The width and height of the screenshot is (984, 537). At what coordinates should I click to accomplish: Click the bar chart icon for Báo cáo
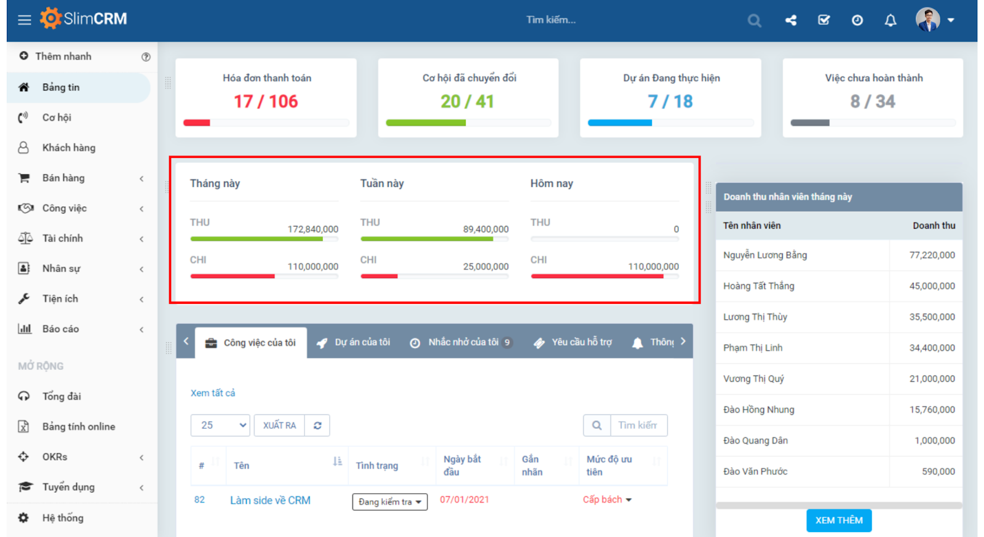click(x=25, y=328)
